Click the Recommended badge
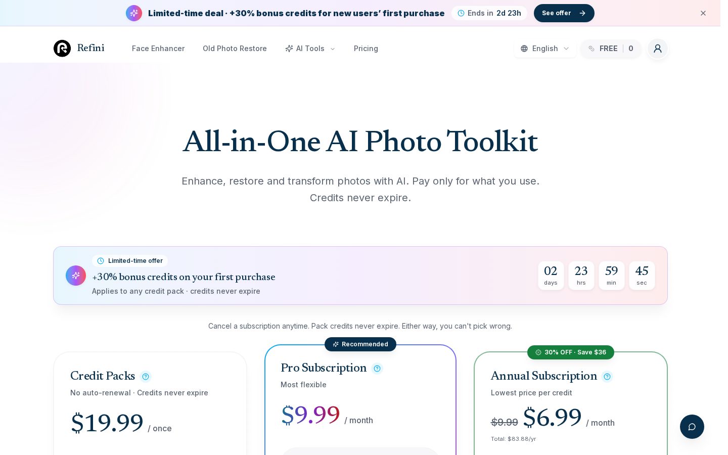This screenshot has width=728, height=455. 360,344
